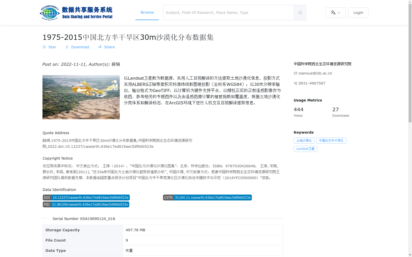Click the email envelope icon

(296, 73)
